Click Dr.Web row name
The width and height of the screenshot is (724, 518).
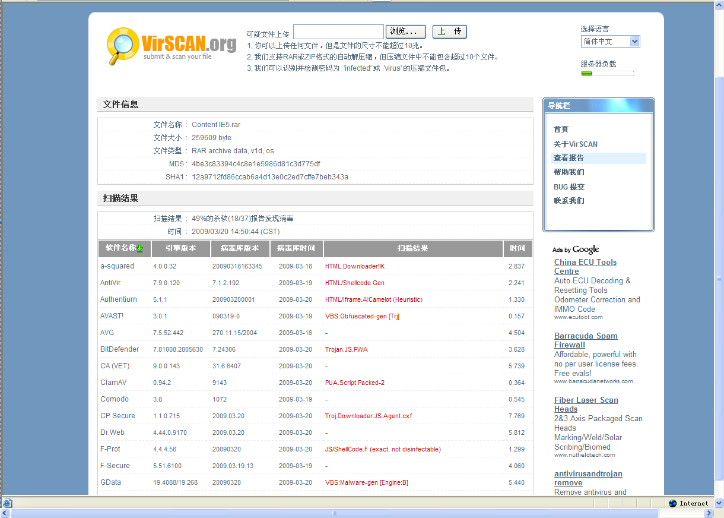tap(113, 432)
